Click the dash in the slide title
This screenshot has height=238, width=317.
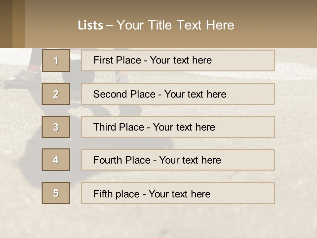[x=110, y=25]
